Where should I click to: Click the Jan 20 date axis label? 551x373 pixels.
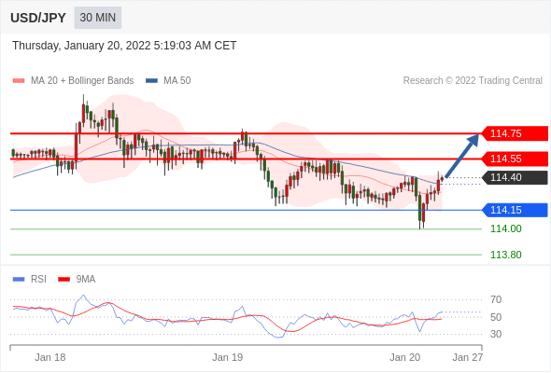pyautogui.click(x=404, y=357)
